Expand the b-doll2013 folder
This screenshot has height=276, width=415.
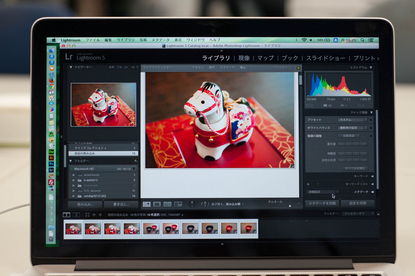[74, 180]
